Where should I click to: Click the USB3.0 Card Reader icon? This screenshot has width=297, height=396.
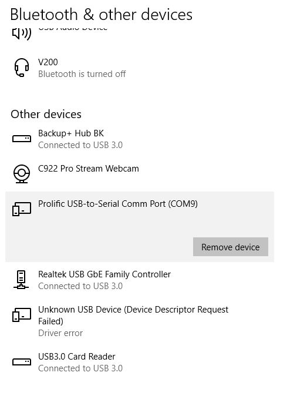click(x=22, y=362)
